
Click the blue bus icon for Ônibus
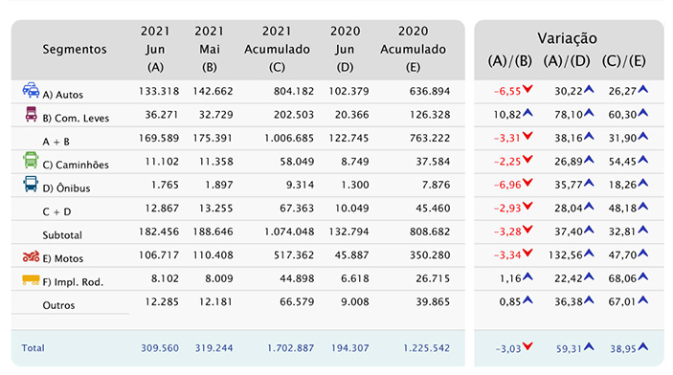(31, 184)
